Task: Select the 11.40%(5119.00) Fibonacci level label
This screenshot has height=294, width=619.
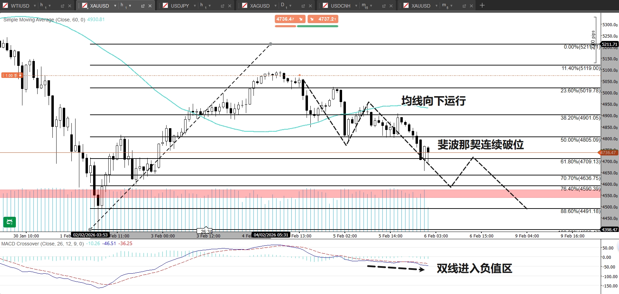Action: (x=581, y=68)
